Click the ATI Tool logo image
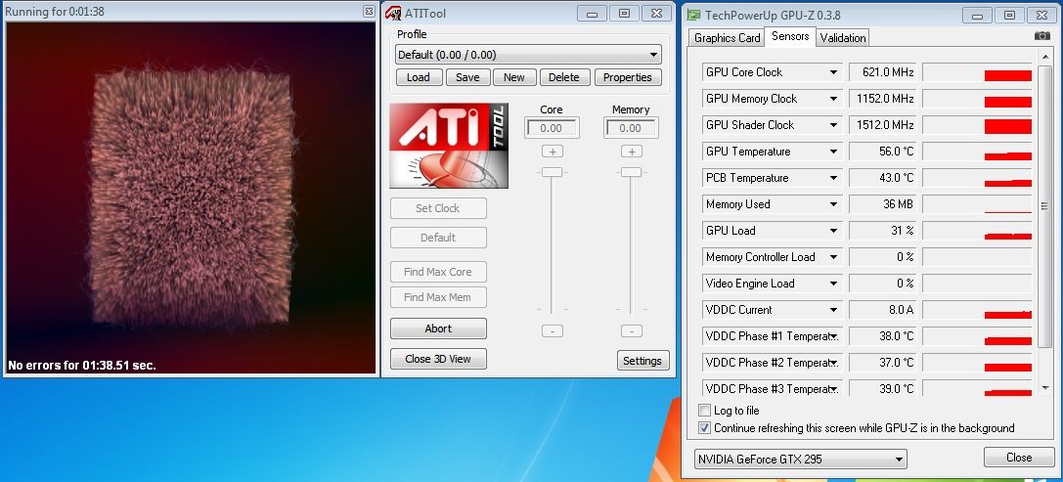The height and width of the screenshot is (482, 1063). click(449, 146)
